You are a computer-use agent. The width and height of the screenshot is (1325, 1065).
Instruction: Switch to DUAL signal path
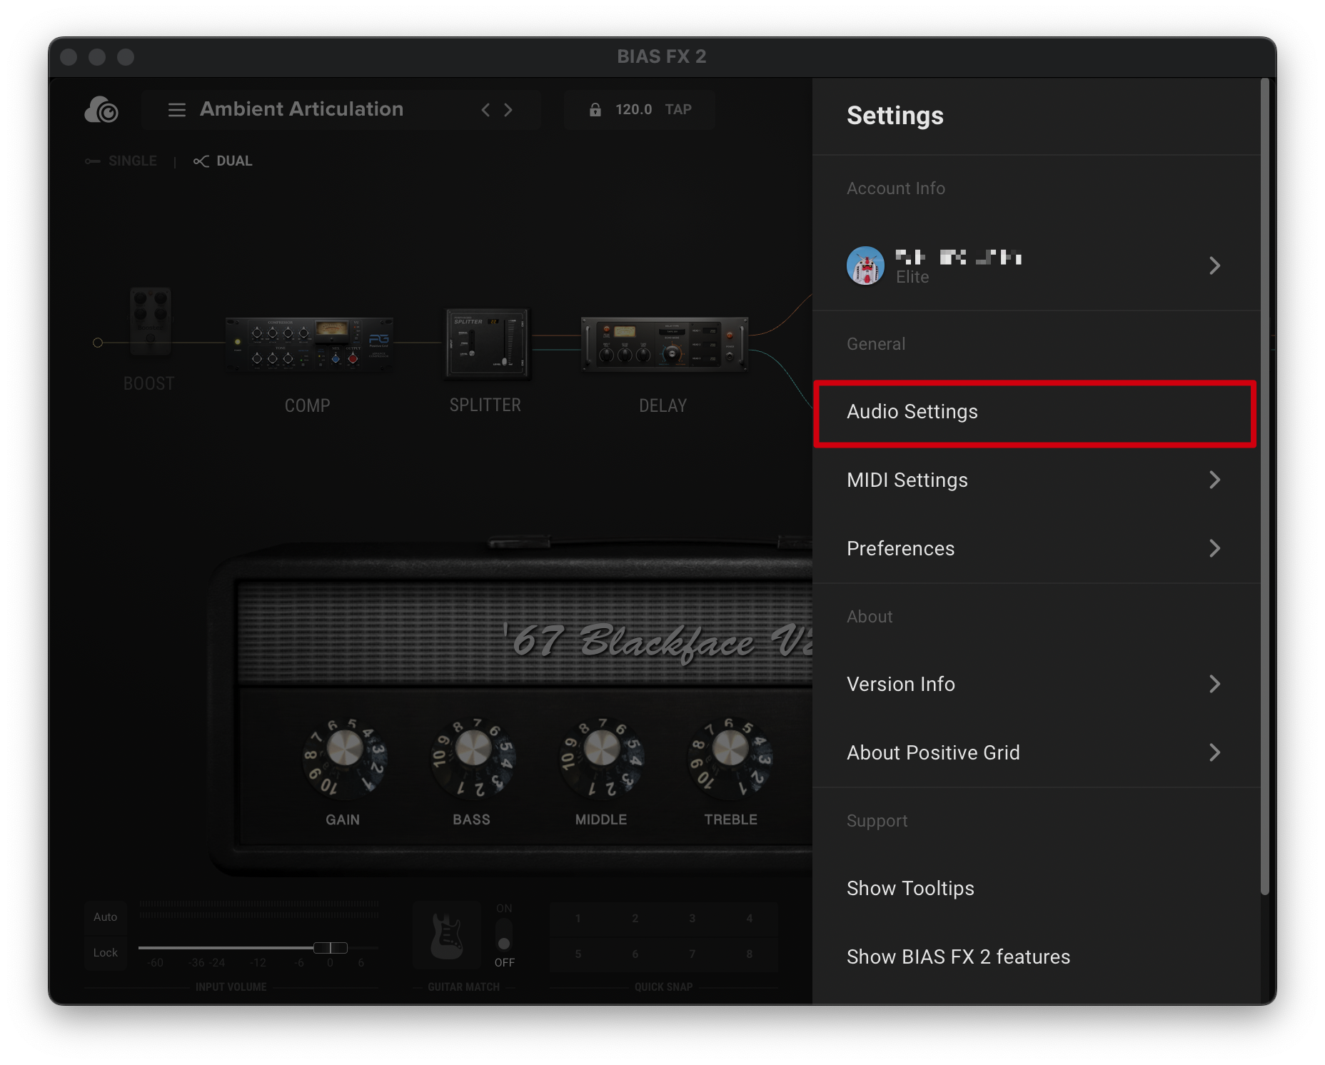click(223, 161)
